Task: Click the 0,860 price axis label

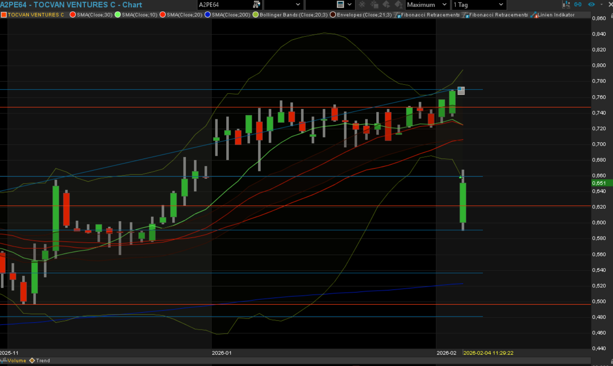Action: point(599,19)
